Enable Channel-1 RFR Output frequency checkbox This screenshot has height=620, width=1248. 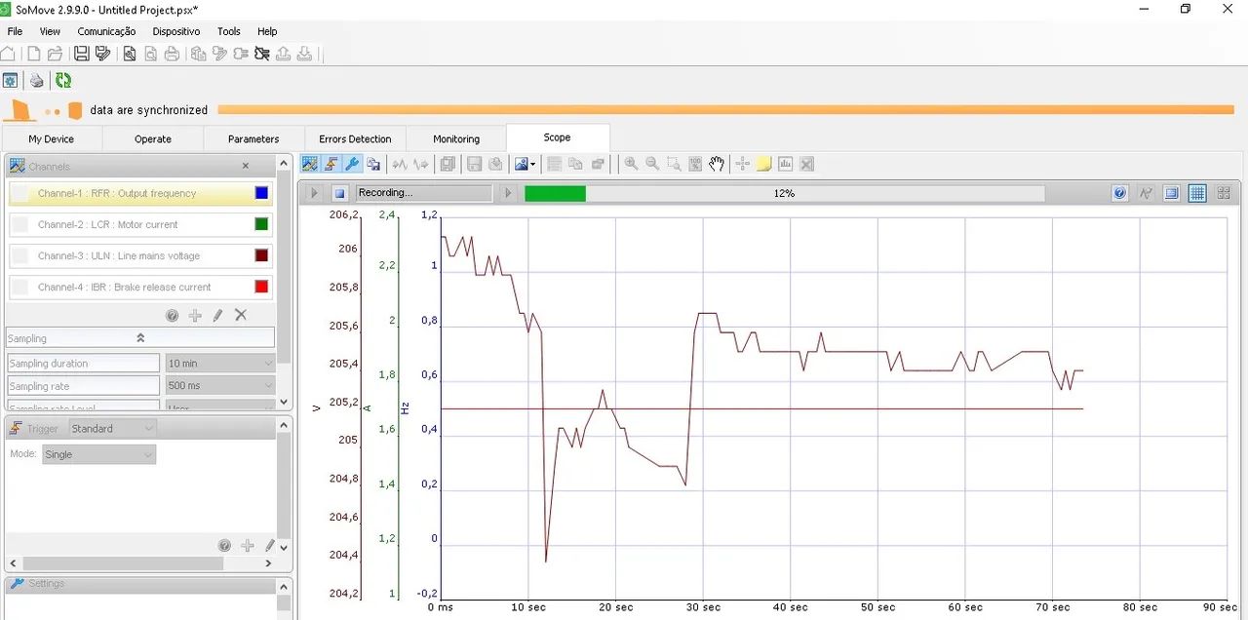coord(20,194)
